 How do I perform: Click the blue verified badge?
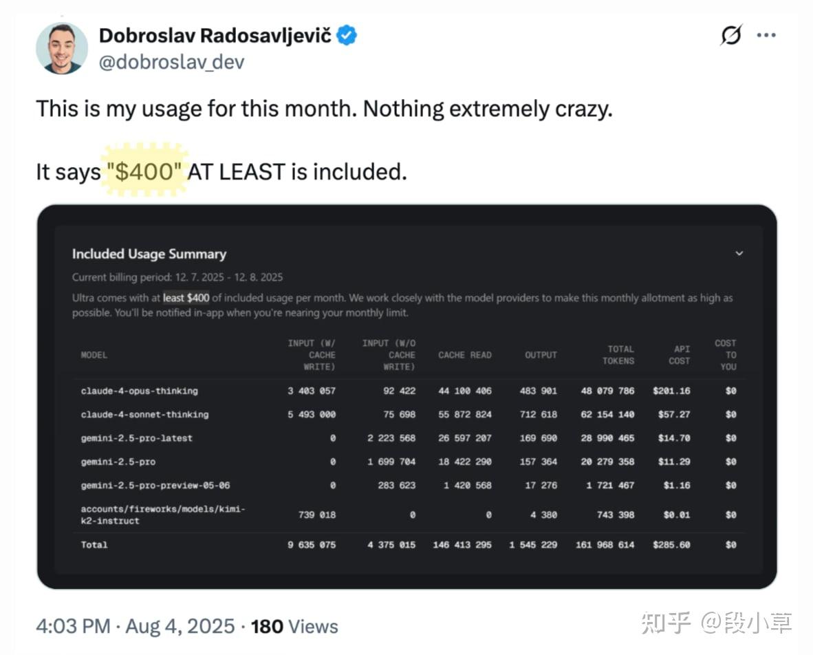pos(346,36)
